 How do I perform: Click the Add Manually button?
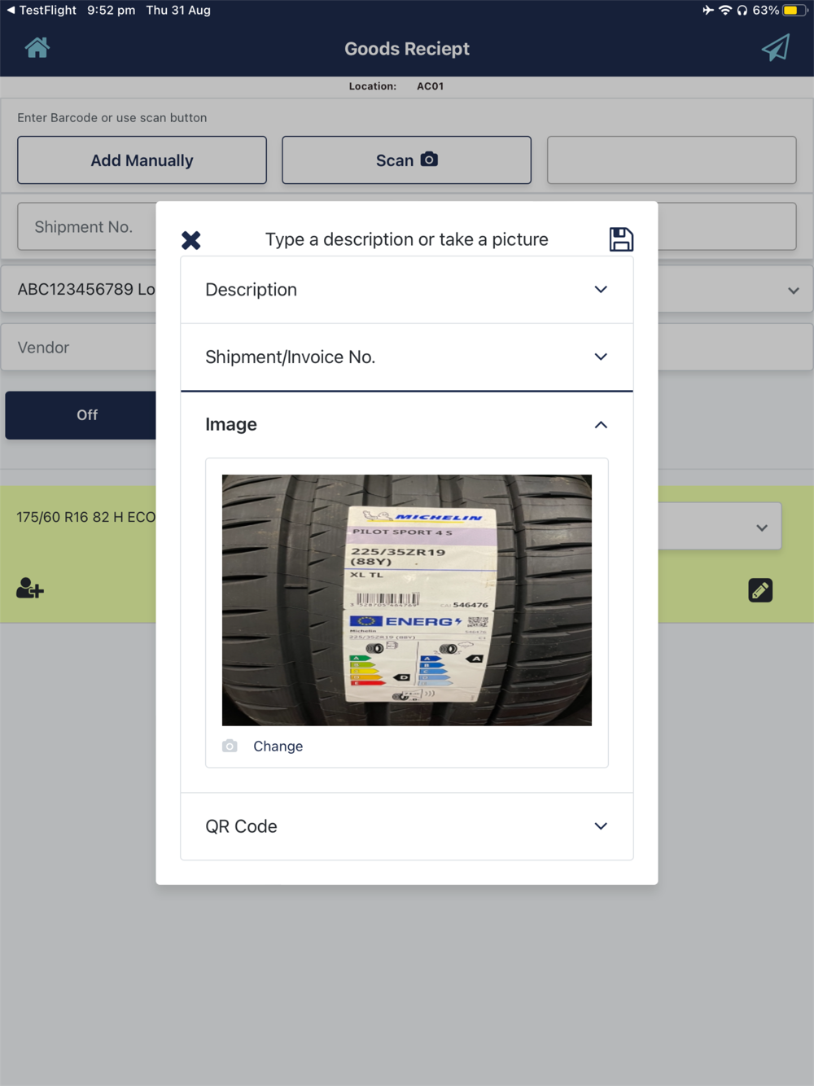[142, 160]
